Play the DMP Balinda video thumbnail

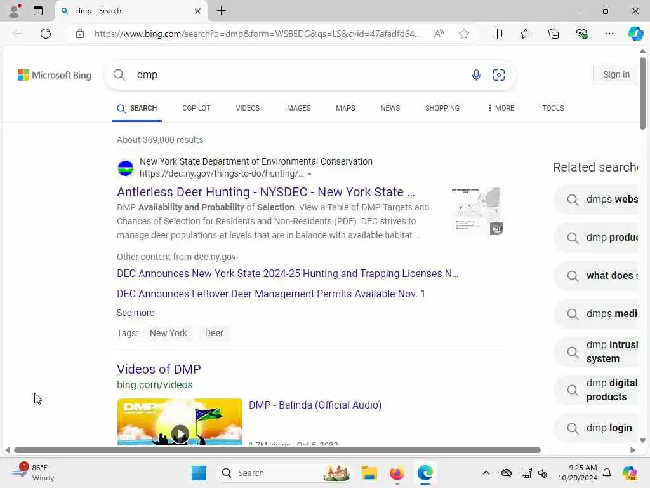[180, 422]
